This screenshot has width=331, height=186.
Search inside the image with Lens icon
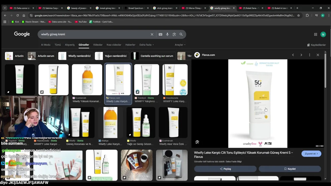coord(197,142)
